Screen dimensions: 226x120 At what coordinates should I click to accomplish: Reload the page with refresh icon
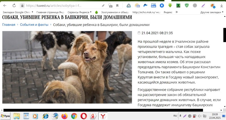[x=14, y=6]
